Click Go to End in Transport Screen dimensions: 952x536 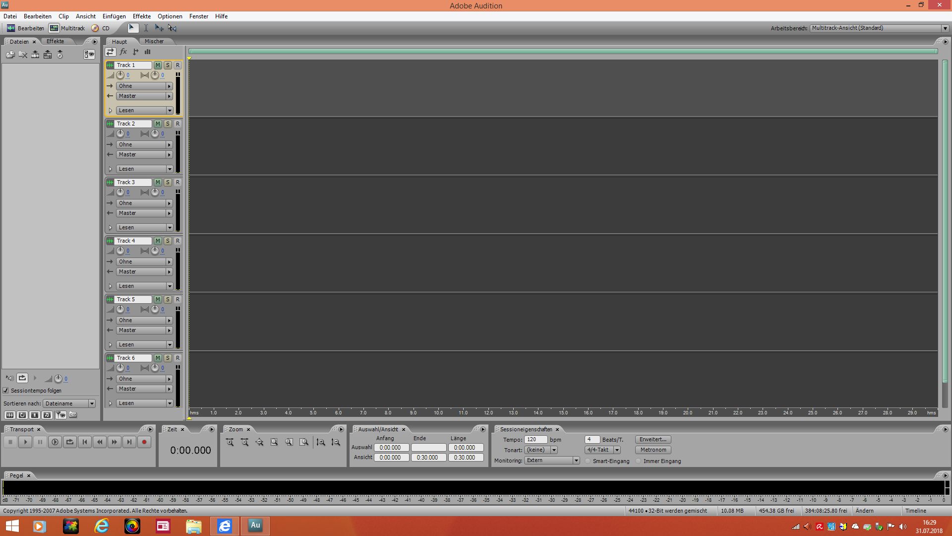click(x=129, y=442)
